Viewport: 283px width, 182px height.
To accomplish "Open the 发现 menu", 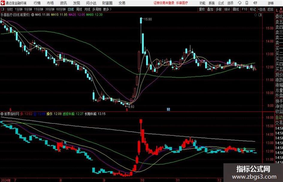I will pos(77,3).
